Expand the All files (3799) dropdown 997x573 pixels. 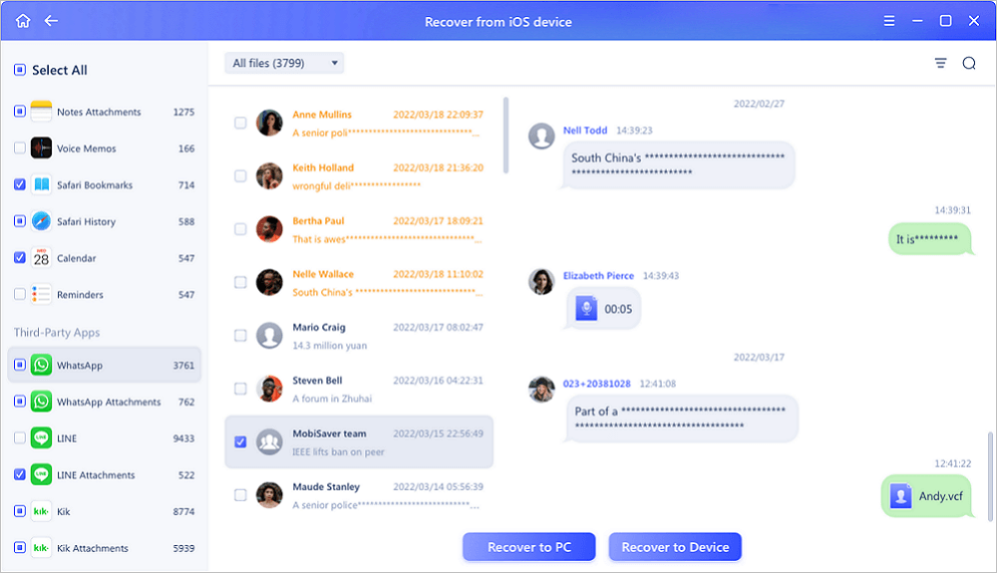[284, 64]
